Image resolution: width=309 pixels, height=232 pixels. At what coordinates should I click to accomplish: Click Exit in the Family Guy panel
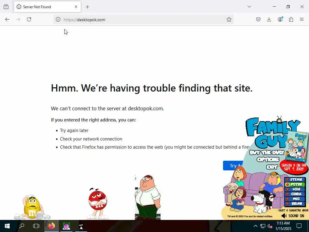coord(272,167)
